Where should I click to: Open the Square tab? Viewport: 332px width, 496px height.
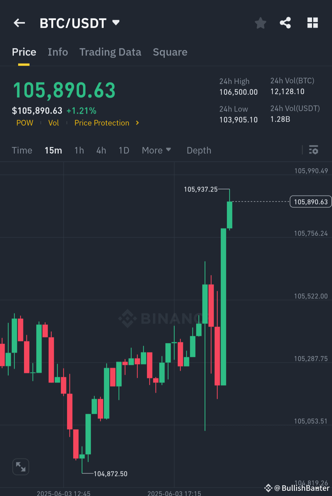click(170, 52)
